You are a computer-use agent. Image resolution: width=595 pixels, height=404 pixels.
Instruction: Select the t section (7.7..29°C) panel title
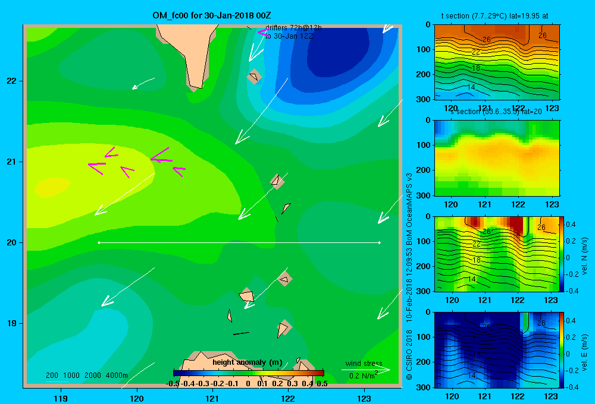(x=494, y=16)
